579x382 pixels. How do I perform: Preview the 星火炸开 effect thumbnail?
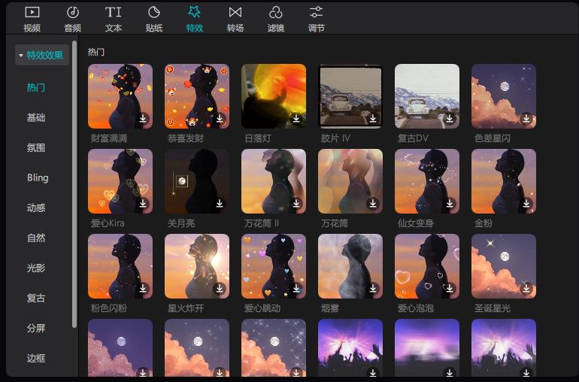point(197,266)
